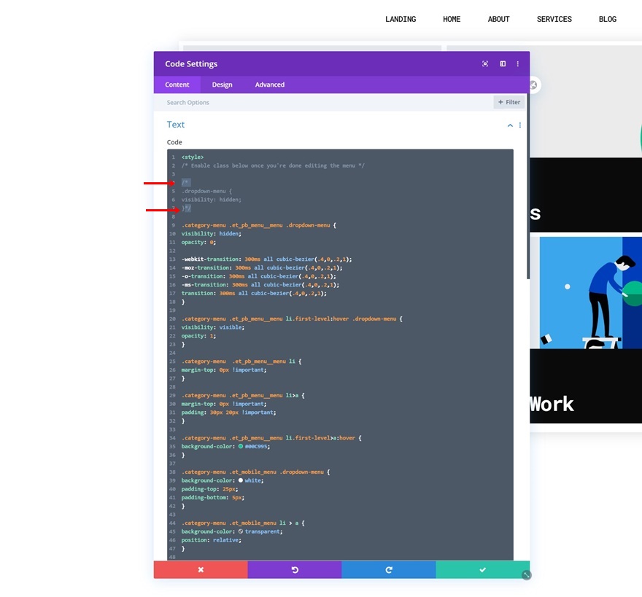Click the purple undo arrow button
Viewport: 642px width, 597px height.
295,569
